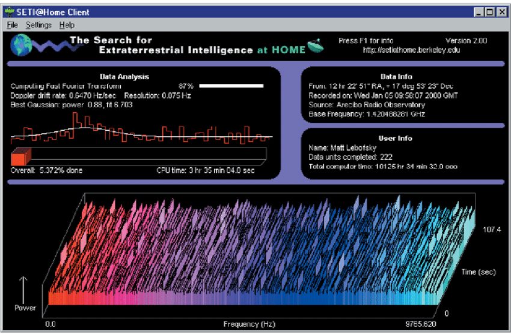
Task: Open the Help menu
Action: [67, 25]
